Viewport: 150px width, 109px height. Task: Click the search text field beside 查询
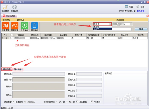(122, 29)
